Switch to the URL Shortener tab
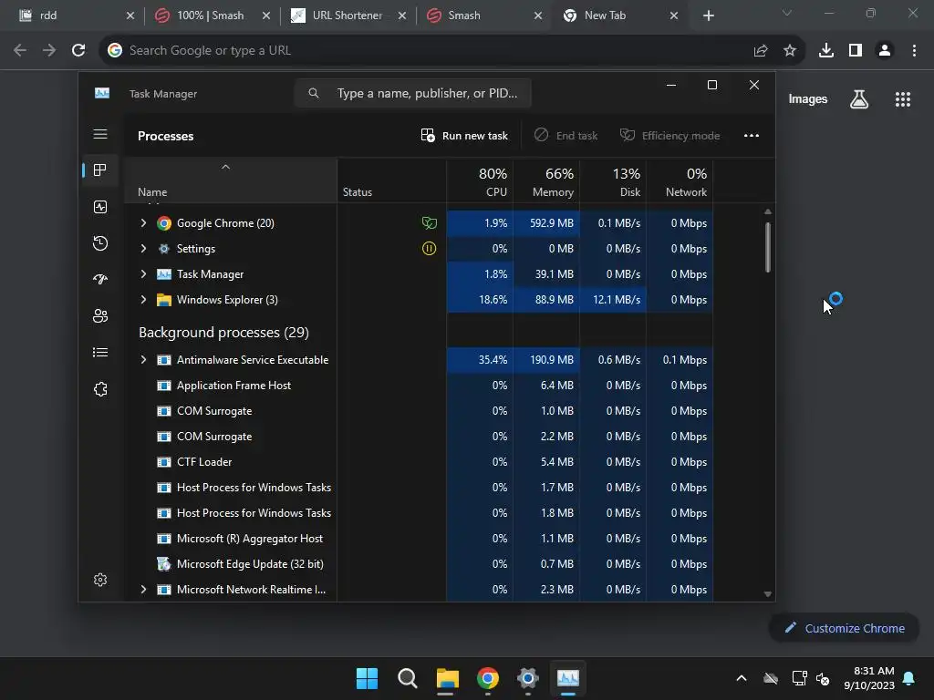The image size is (934, 700). pyautogui.click(x=348, y=15)
